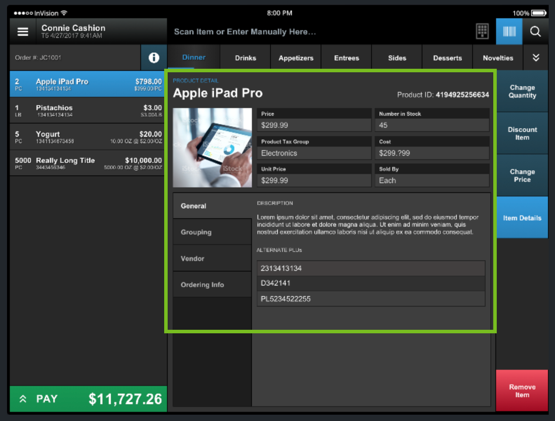This screenshot has height=421, width=555.
Task: Click the battery indicator in status bar
Action: (539, 13)
